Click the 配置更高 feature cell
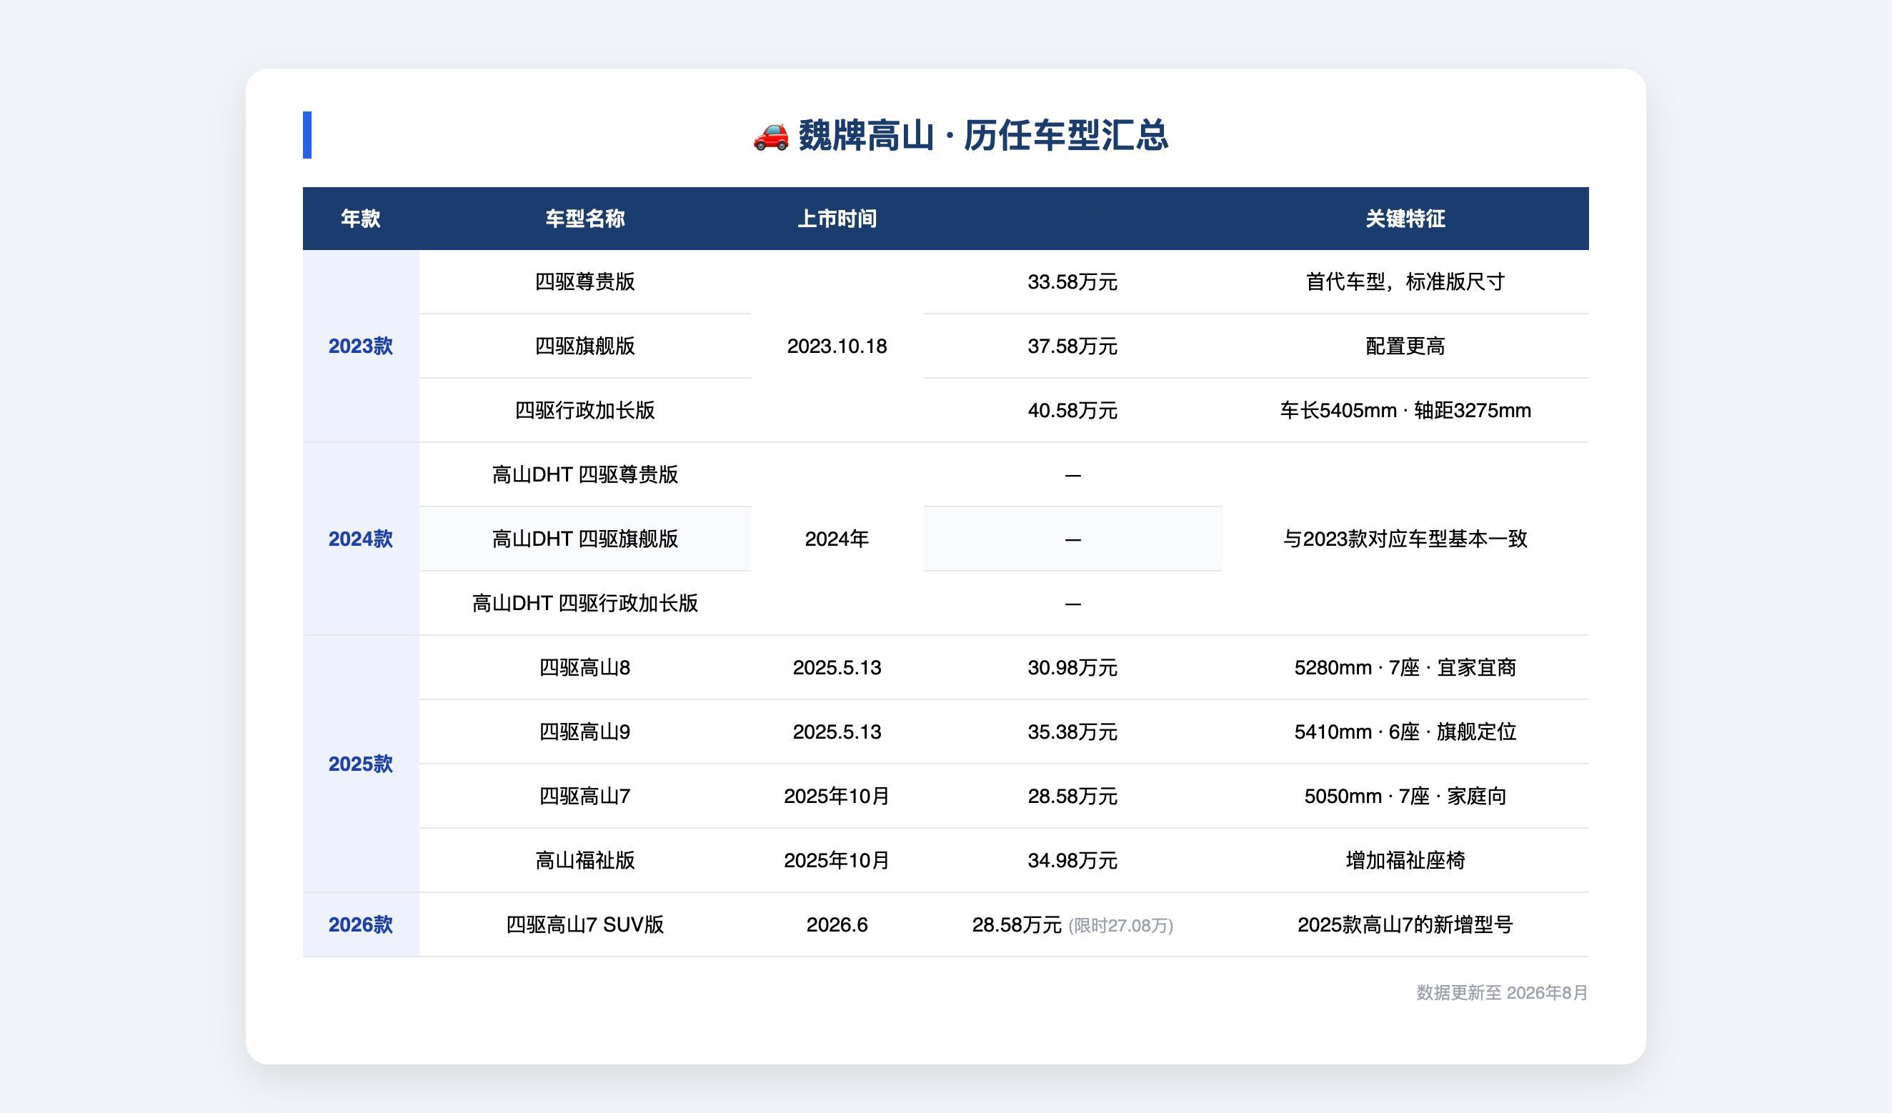The width and height of the screenshot is (1892, 1113). pos(1405,346)
